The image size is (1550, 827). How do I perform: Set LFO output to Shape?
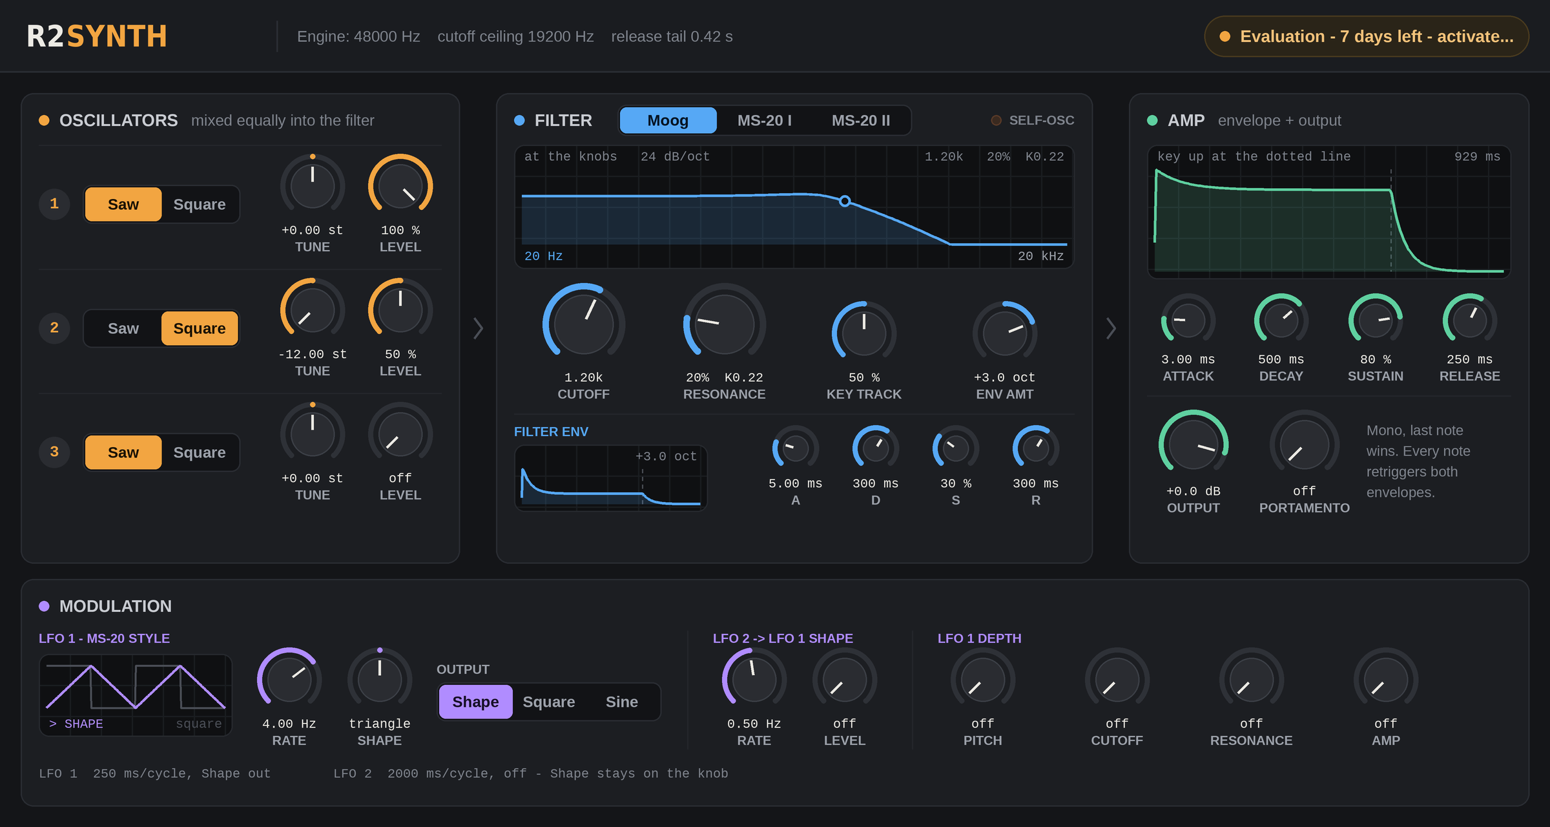tap(475, 702)
